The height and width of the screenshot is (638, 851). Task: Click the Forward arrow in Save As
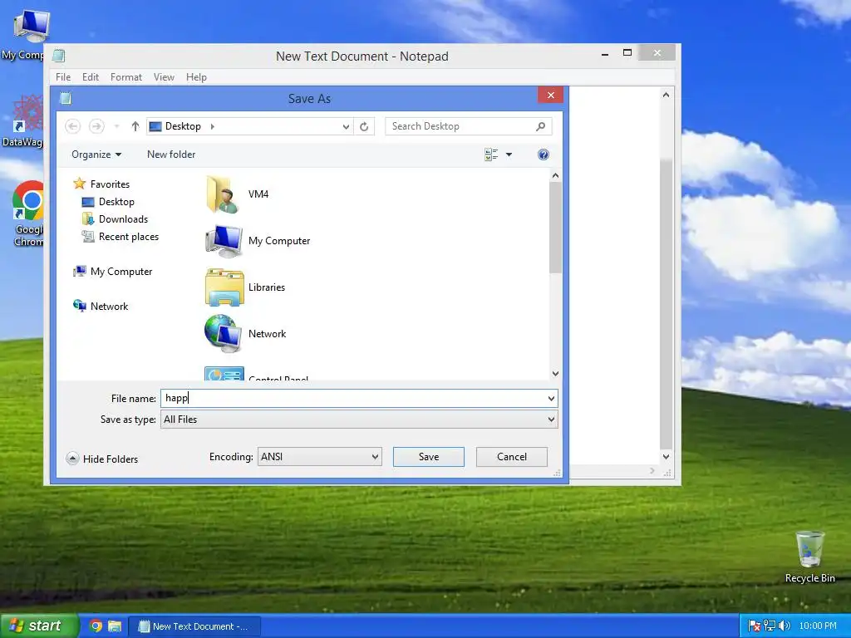[96, 126]
